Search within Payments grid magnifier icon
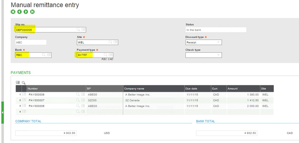The height and width of the screenshot is (143, 299). (x=23, y=83)
